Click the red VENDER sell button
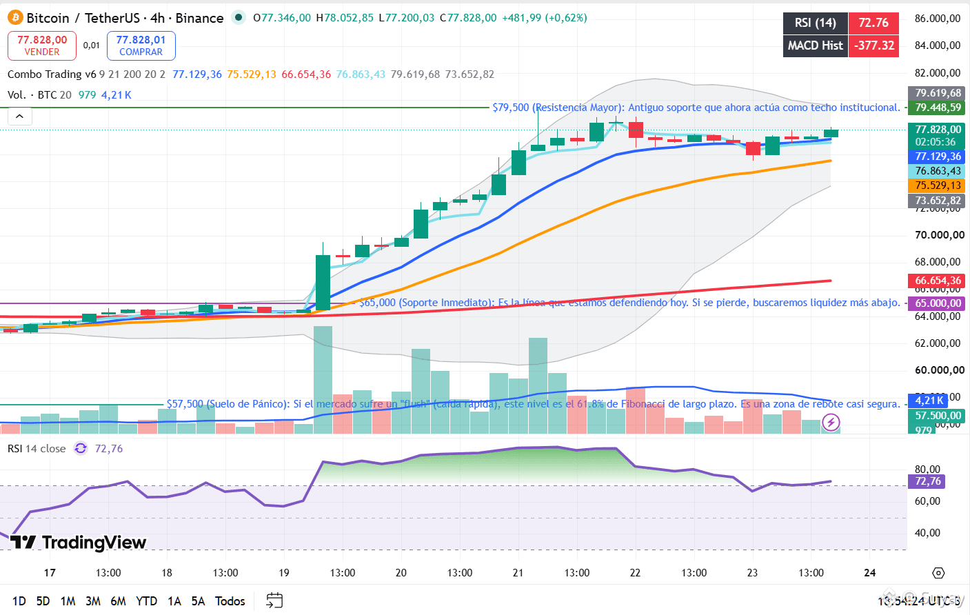 [42, 46]
